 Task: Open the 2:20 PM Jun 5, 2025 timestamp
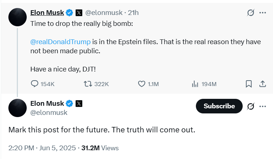click(42, 148)
